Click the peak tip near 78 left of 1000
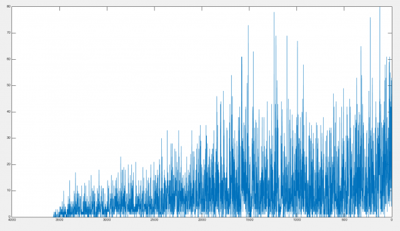Screen dimensions: 400x231 coord(274,12)
